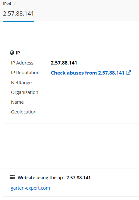Click the IP Address label
The height and width of the screenshot is (200, 139).
[x=22, y=63]
